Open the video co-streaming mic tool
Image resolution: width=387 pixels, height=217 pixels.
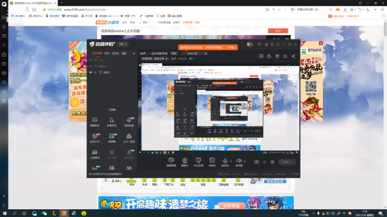pyautogui.click(x=129, y=122)
